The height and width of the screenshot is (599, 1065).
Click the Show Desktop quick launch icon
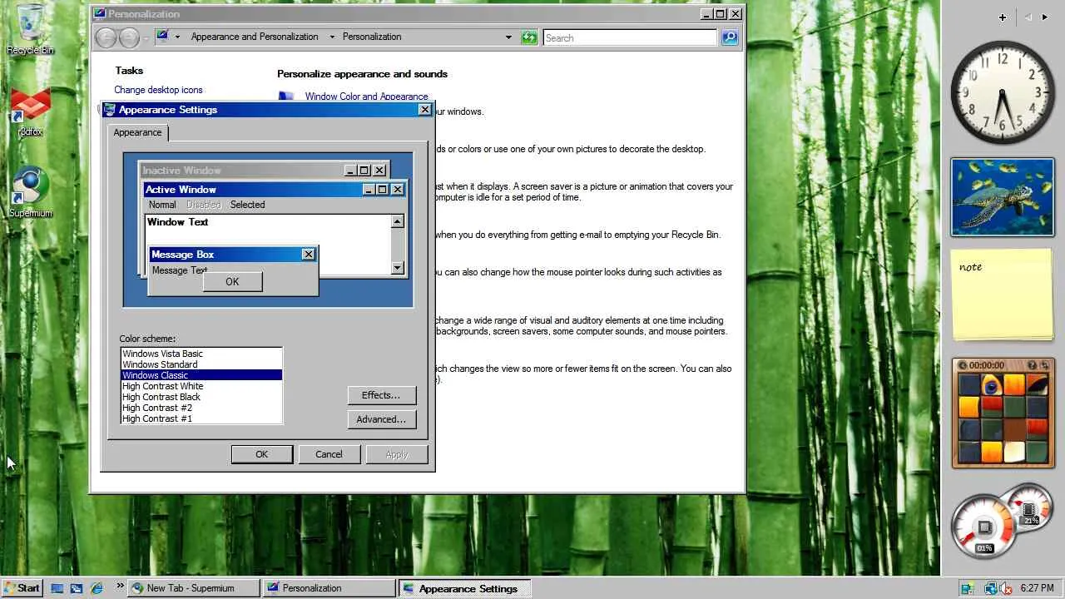pyautogui.click(x=57, y=588)
